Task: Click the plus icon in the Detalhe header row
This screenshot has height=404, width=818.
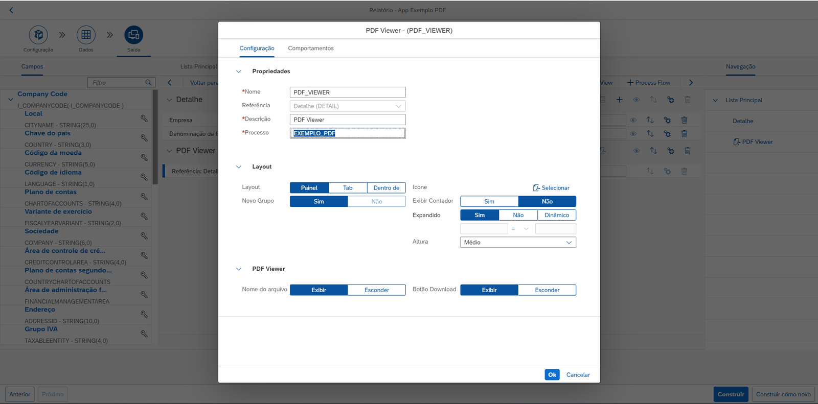Action: click(619, 100)
